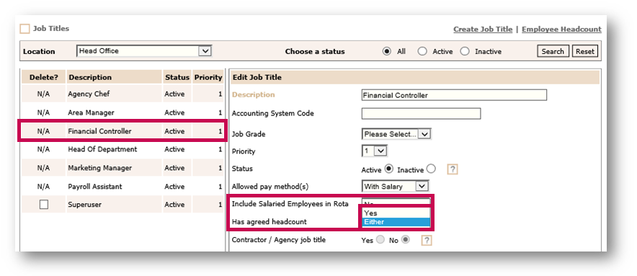Open the Allowed pay method(s) dropdown

coord(396,187)
